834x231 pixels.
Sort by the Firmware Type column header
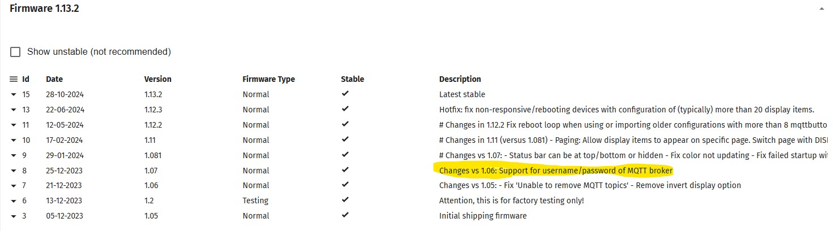(x=269, y=79)
